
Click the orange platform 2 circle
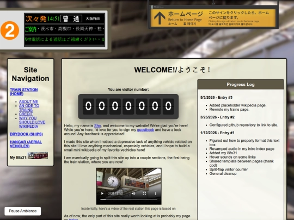click(x=10, y=30)
